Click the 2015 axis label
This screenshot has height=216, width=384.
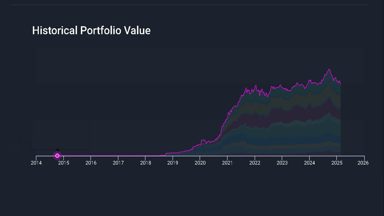point(64,163)
